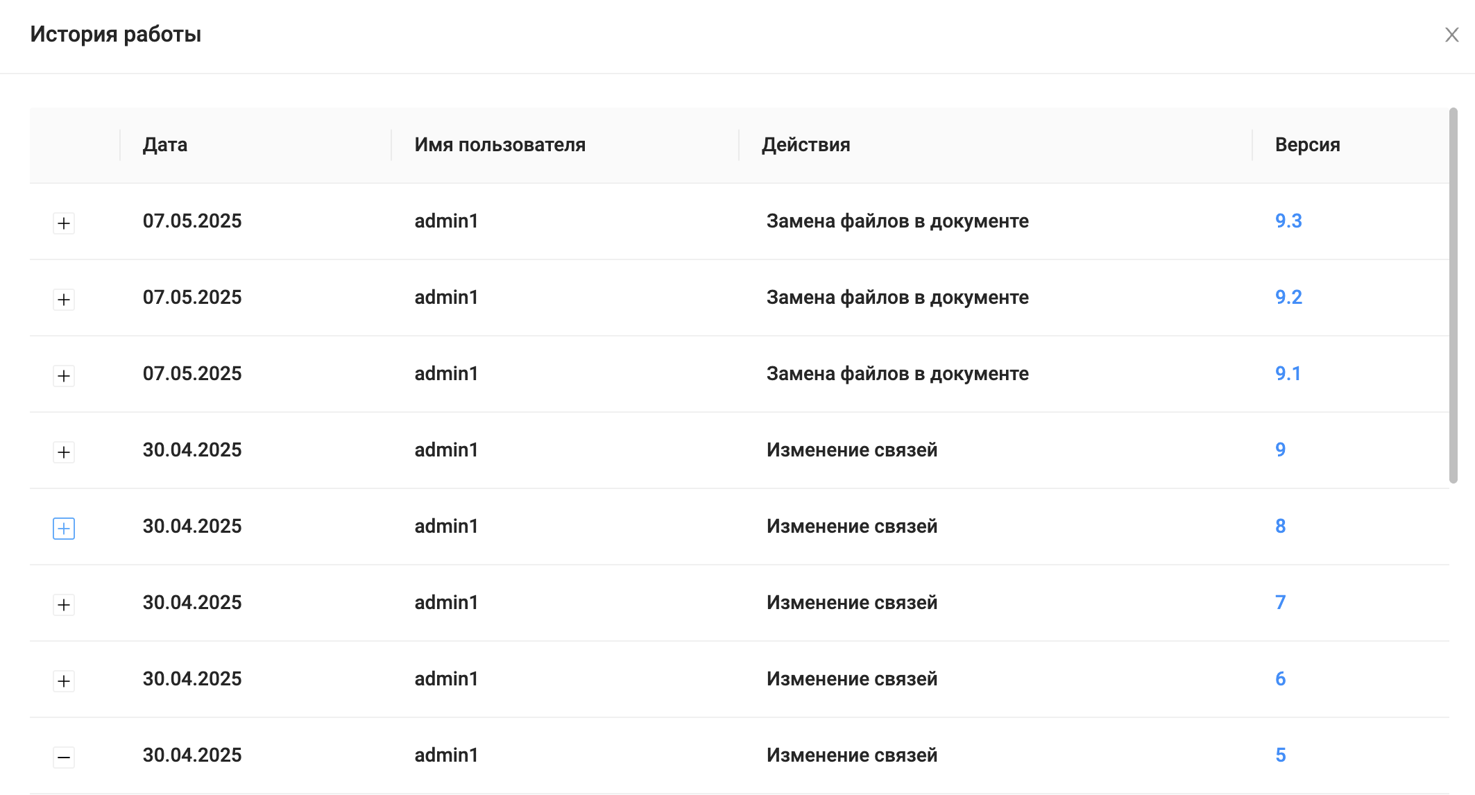This screenshot has height=795, width=1475.
Task: Open version 8 link
Action: tap(1281, 527)
